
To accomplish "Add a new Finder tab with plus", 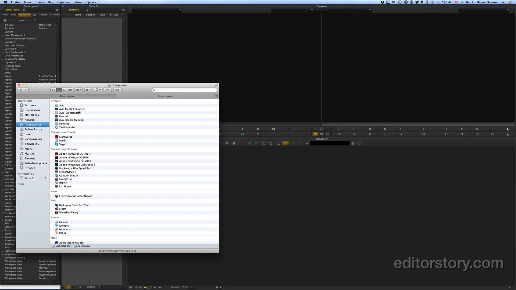I will [x=216, y=96].
